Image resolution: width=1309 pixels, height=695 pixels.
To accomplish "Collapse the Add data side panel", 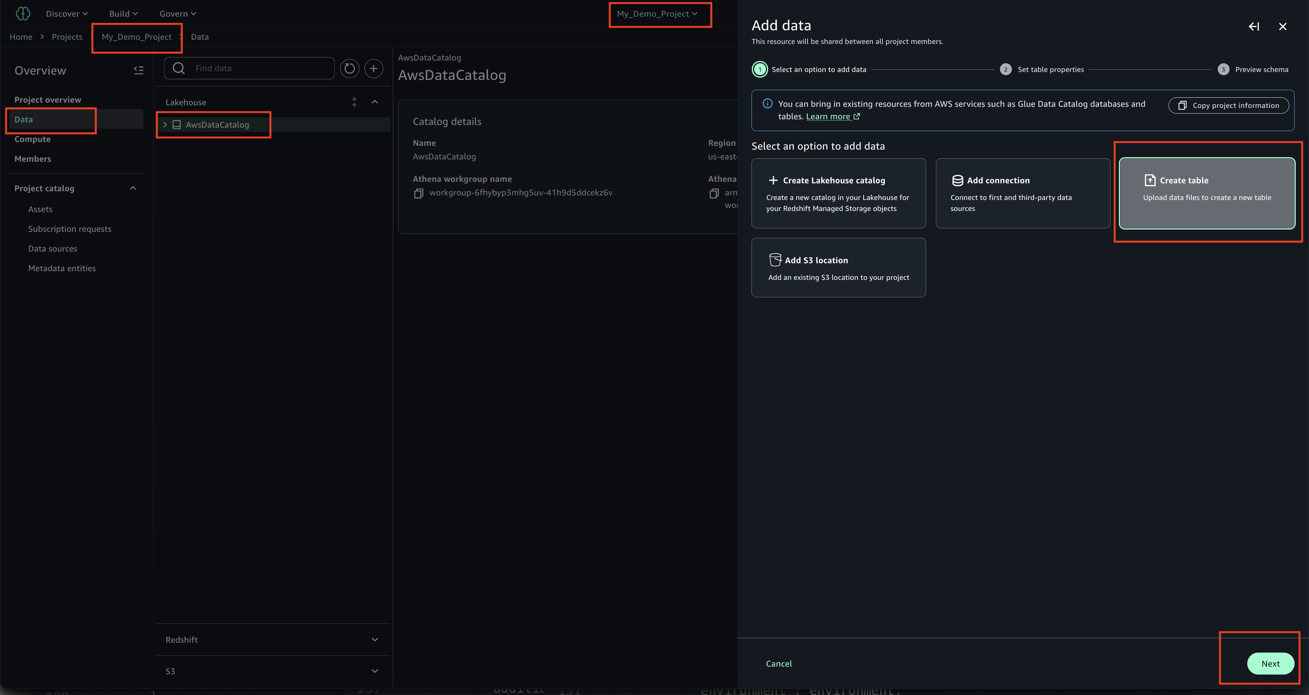I will [x=1254, y=27].
